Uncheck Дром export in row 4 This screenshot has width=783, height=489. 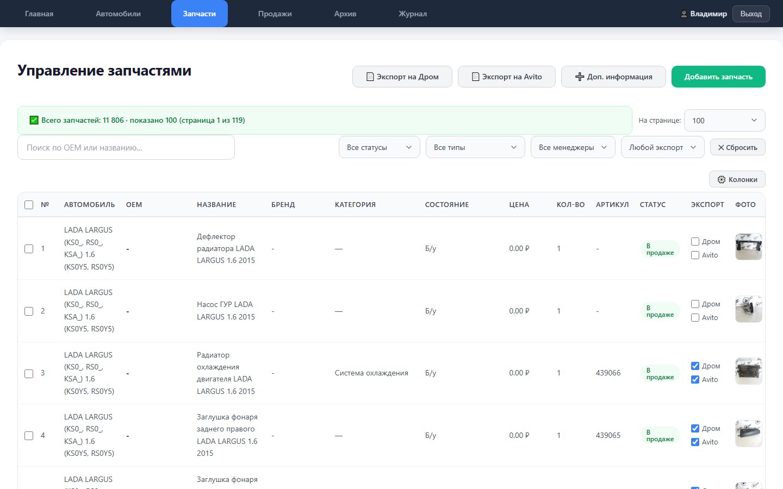(x=695, y=428)
